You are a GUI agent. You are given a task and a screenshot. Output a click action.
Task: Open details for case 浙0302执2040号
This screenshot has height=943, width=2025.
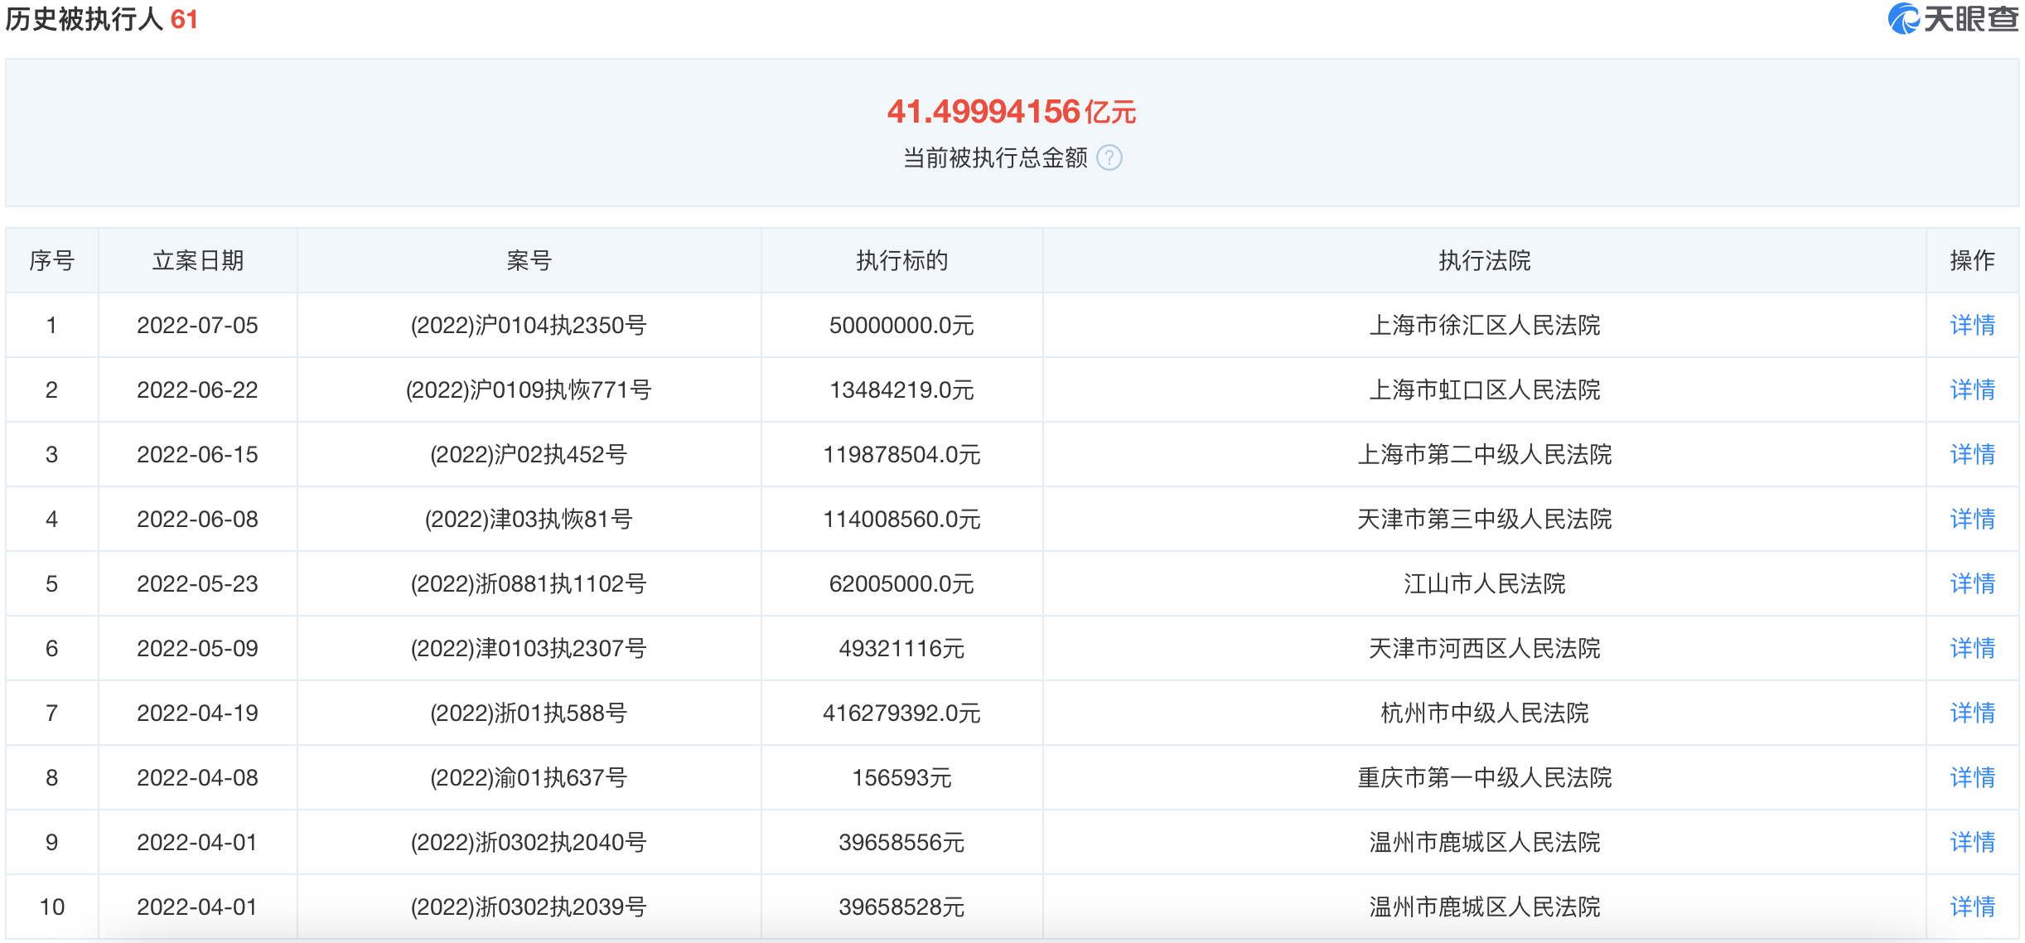pyautogui.click(x=1972, y=842)
